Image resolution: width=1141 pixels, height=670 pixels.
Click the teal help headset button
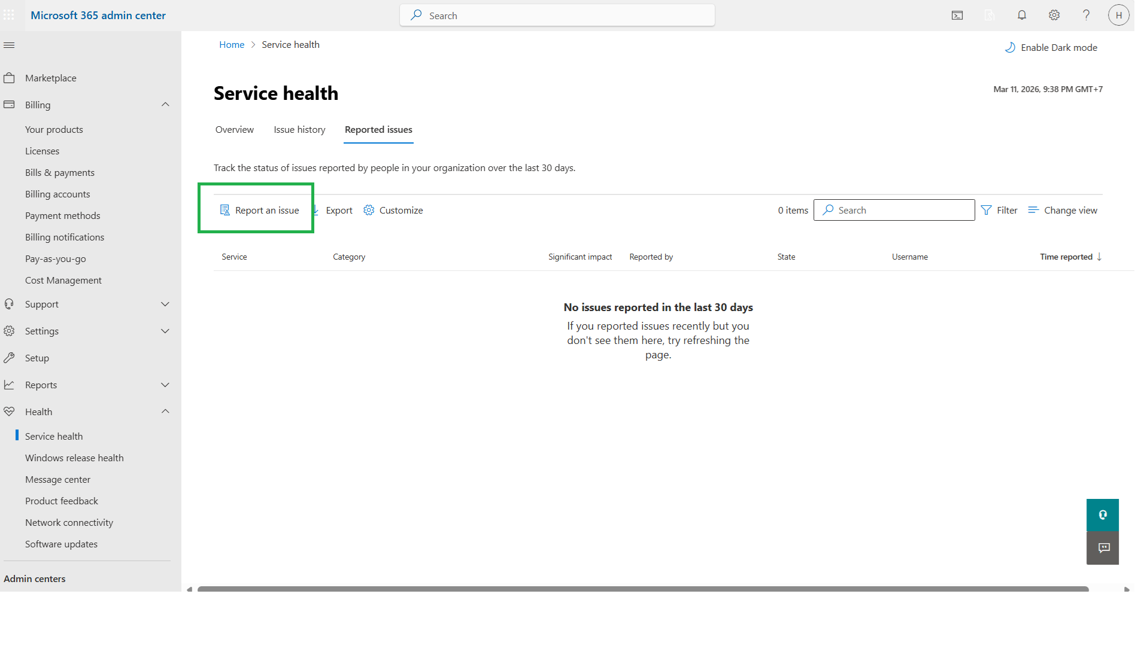1103,515
